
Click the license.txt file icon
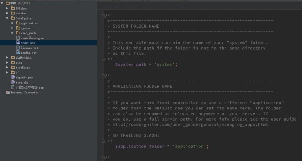18,48
